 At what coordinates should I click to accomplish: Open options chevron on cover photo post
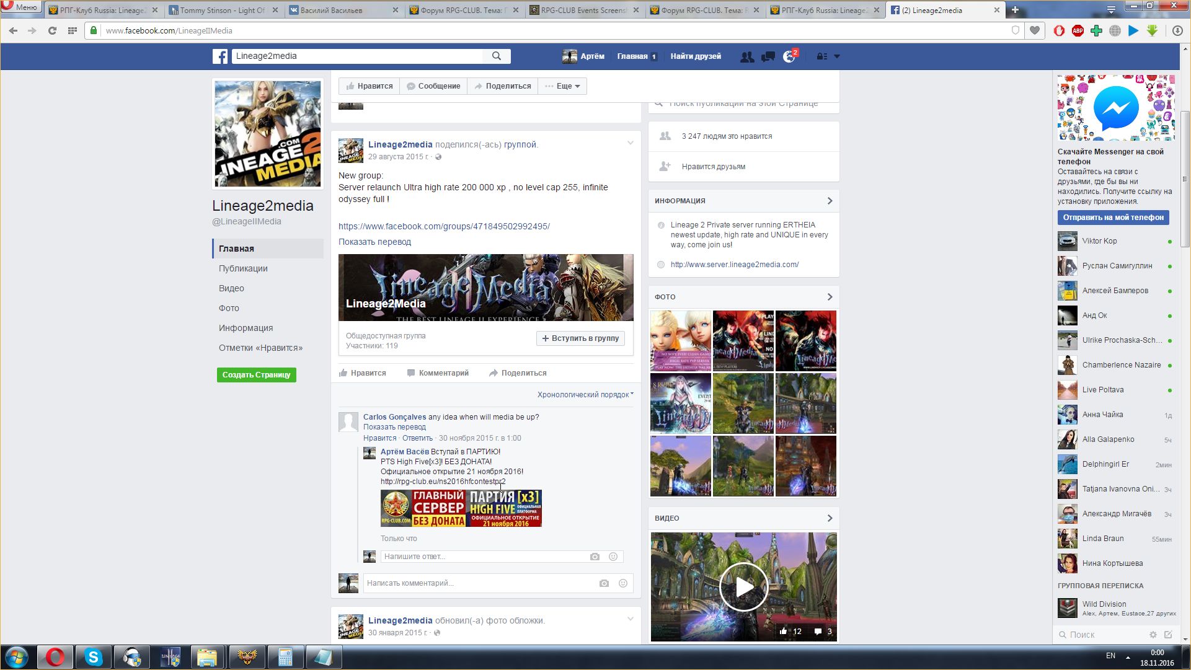coord(630,619)
